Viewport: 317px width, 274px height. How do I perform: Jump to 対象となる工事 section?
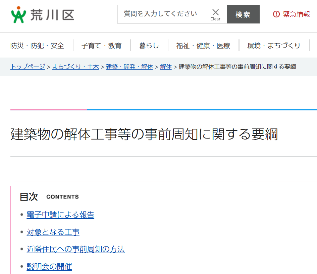(53, 232)
